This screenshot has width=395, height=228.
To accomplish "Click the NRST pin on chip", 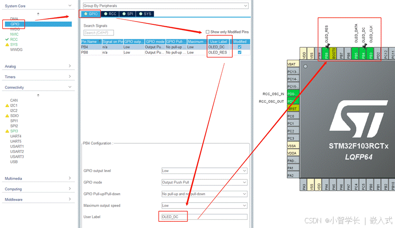I will [293, 109].
